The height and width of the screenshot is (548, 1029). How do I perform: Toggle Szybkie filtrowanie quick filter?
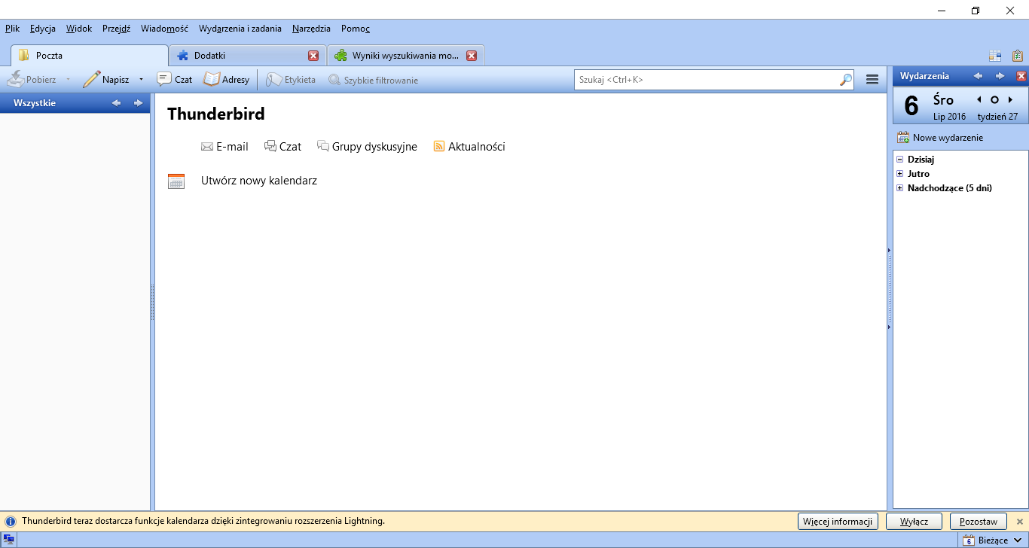373,80
